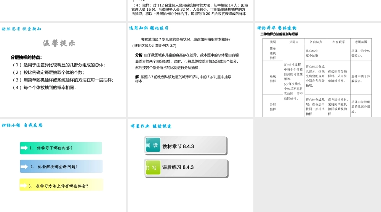Open the 课后练习 8.4.3 button
Viewport: 381px width, 212px height.
(186, 168)
